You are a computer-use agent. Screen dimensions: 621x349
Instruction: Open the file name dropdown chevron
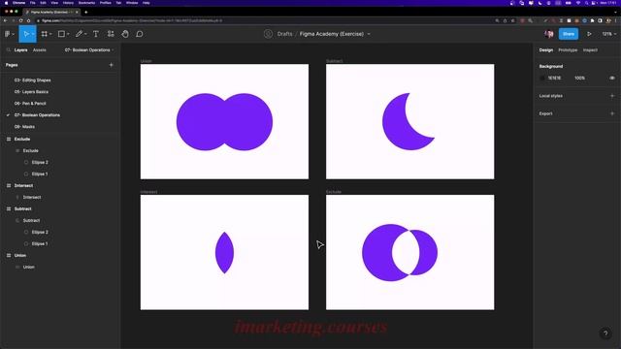coord(369,35)
